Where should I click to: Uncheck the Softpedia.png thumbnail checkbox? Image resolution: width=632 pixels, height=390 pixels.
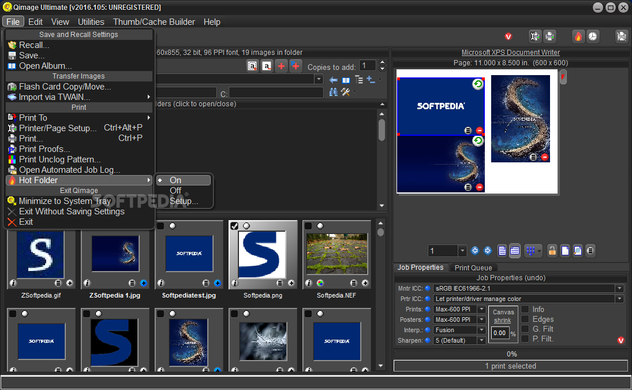[x=234, y=226]
